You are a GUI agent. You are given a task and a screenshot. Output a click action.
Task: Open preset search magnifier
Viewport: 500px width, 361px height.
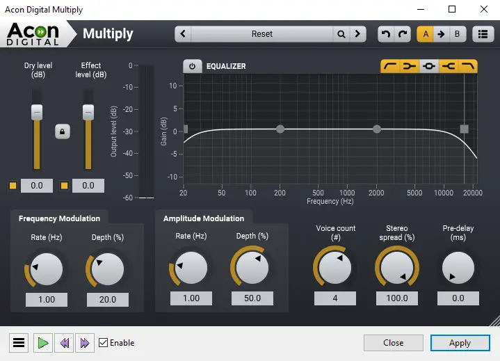341,34
